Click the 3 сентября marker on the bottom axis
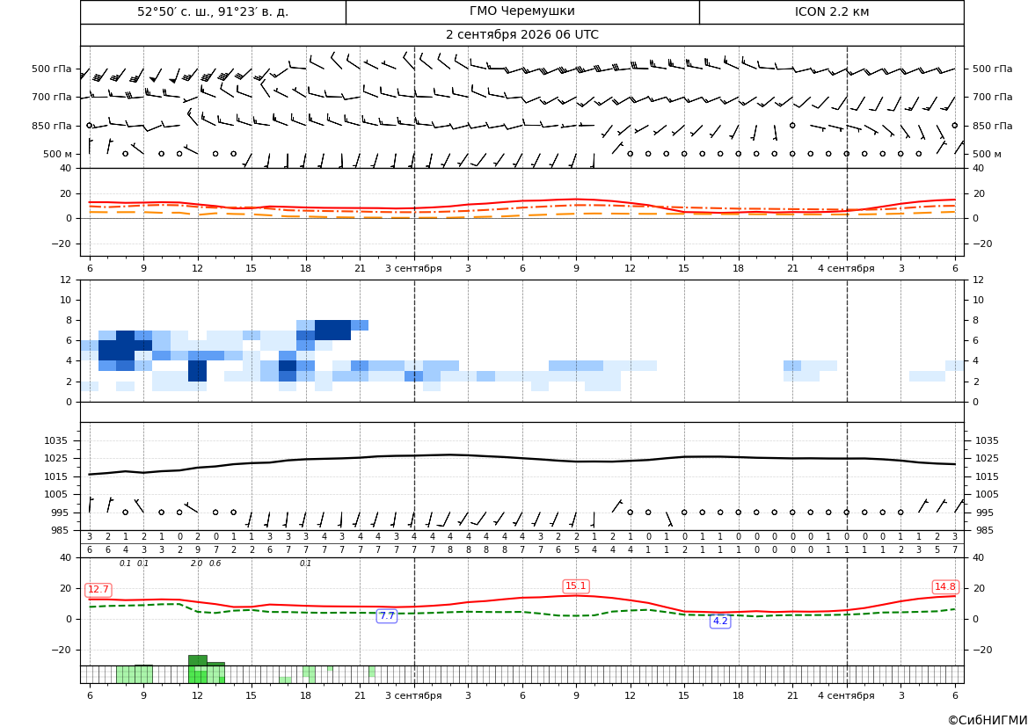The image size is (1028, 727). (x=413, y=695)
